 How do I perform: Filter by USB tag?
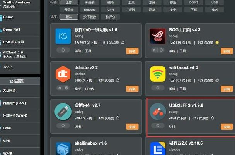215,2
